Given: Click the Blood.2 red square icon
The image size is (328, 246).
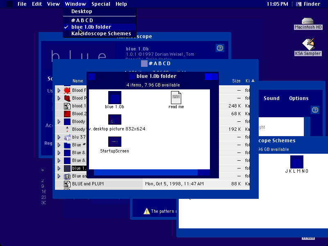Looking at the screenshot, I should coord(67,114).
